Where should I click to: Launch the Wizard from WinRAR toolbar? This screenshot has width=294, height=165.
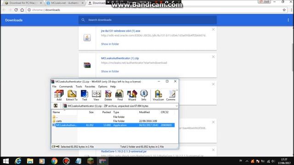pyautogui.click(x=132, y=95)
